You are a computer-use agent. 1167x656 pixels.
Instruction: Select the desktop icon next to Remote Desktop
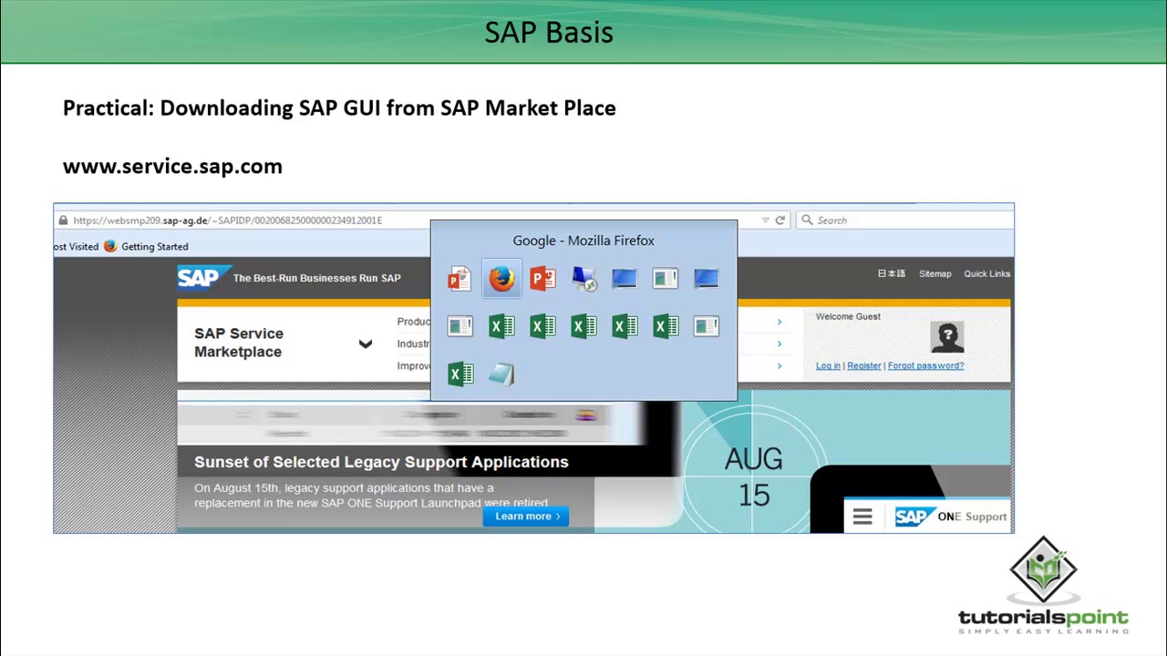pyautogui.click(x=625, y=279)
